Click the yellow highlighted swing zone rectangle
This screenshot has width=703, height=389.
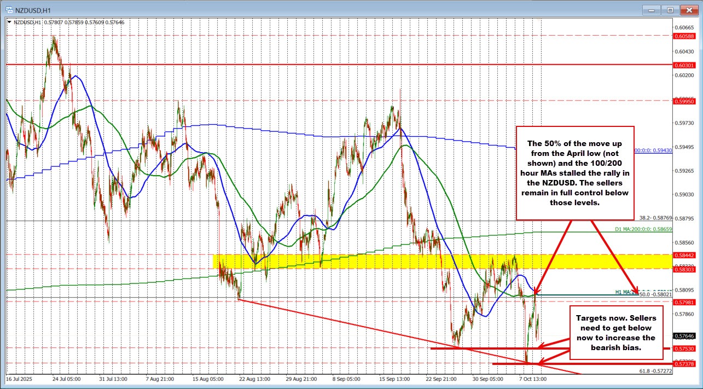click(383, 261)
